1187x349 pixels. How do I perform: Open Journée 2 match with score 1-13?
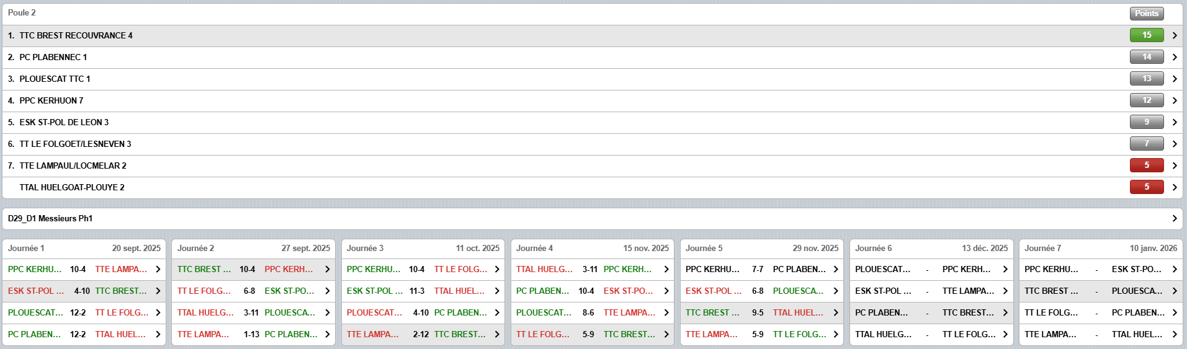pos(253,334)
